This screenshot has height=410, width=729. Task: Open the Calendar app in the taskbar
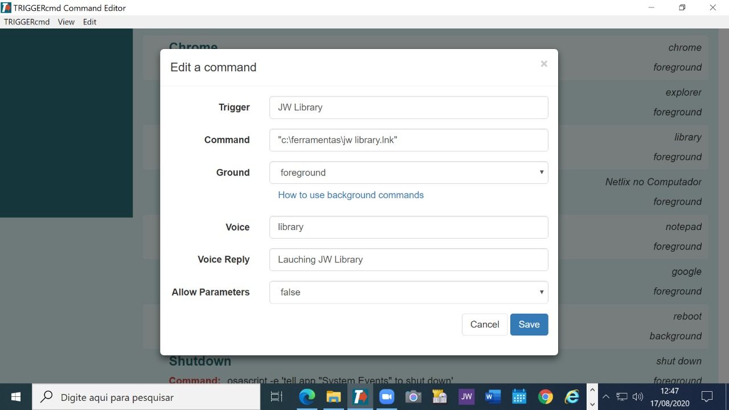click(x=519, y=397)
